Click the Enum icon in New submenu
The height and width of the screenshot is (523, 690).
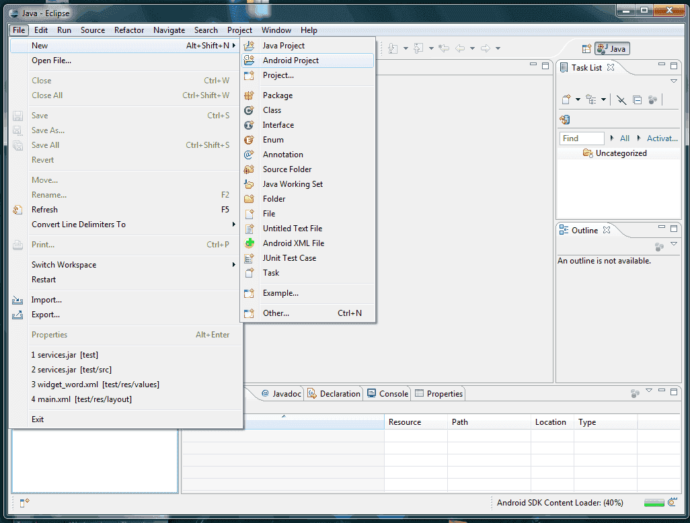coord(249,140)
